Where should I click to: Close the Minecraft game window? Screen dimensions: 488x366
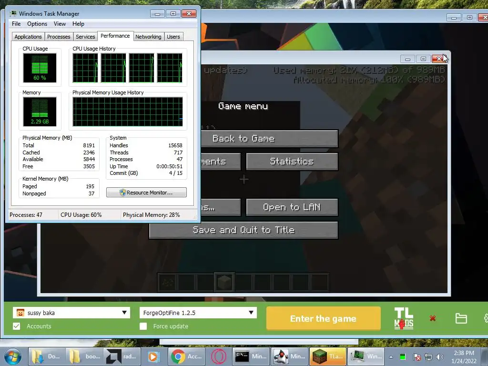439,59
